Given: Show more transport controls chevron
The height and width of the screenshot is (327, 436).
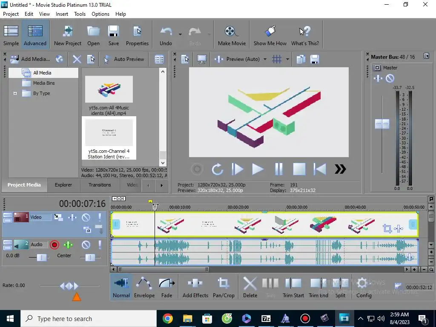Looking at the screenshot, I should click(340, 169).
